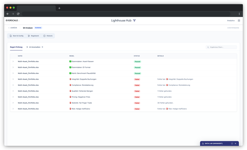Screen dimensions: 247x150
Task: Click the rules icon on Regelwerk
Action: click(x=29, y=36)
